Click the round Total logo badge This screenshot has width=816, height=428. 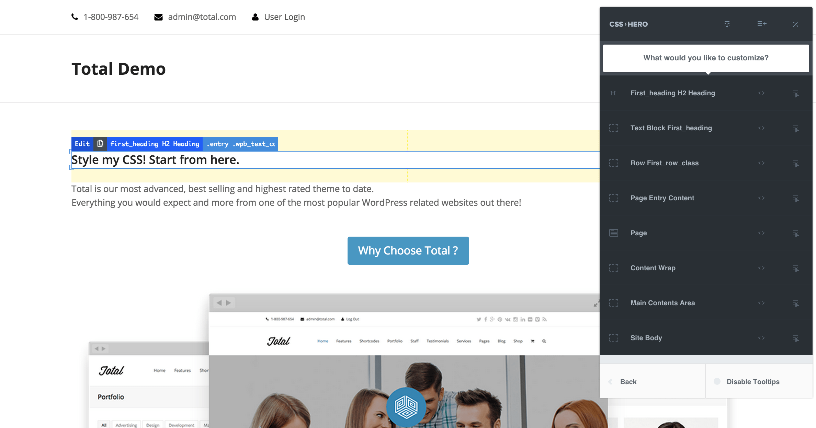point(406,407)
